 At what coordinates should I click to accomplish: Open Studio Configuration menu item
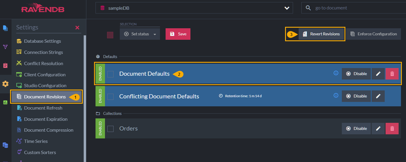click(45, 85)
